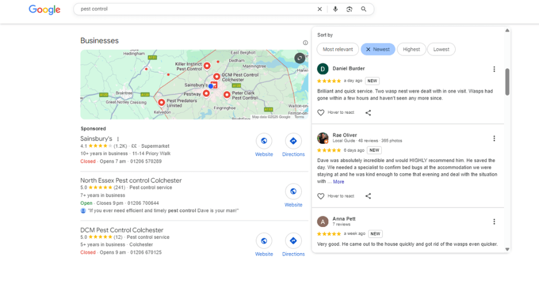Screen dimensions: 539x287
Task: Open Daniel Burder review options menu
Action: [x=494, y=69]
